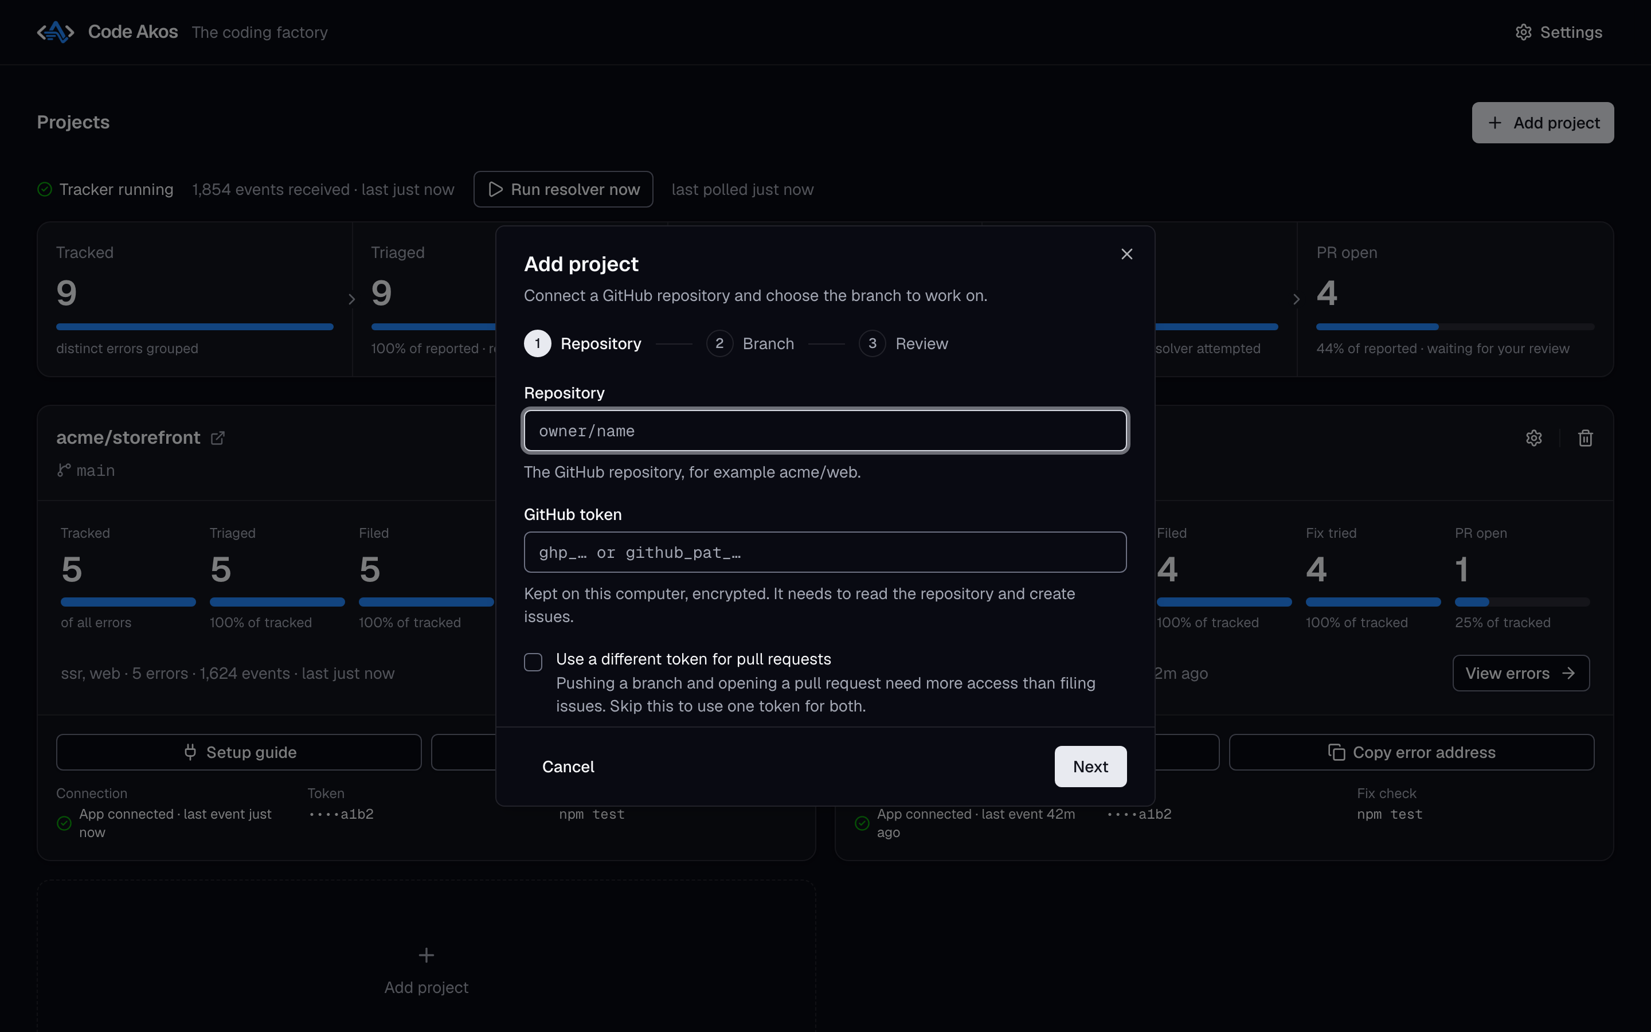The image size is (1651, 1032).
Task: Copy error address
Action: [1411, 752]
